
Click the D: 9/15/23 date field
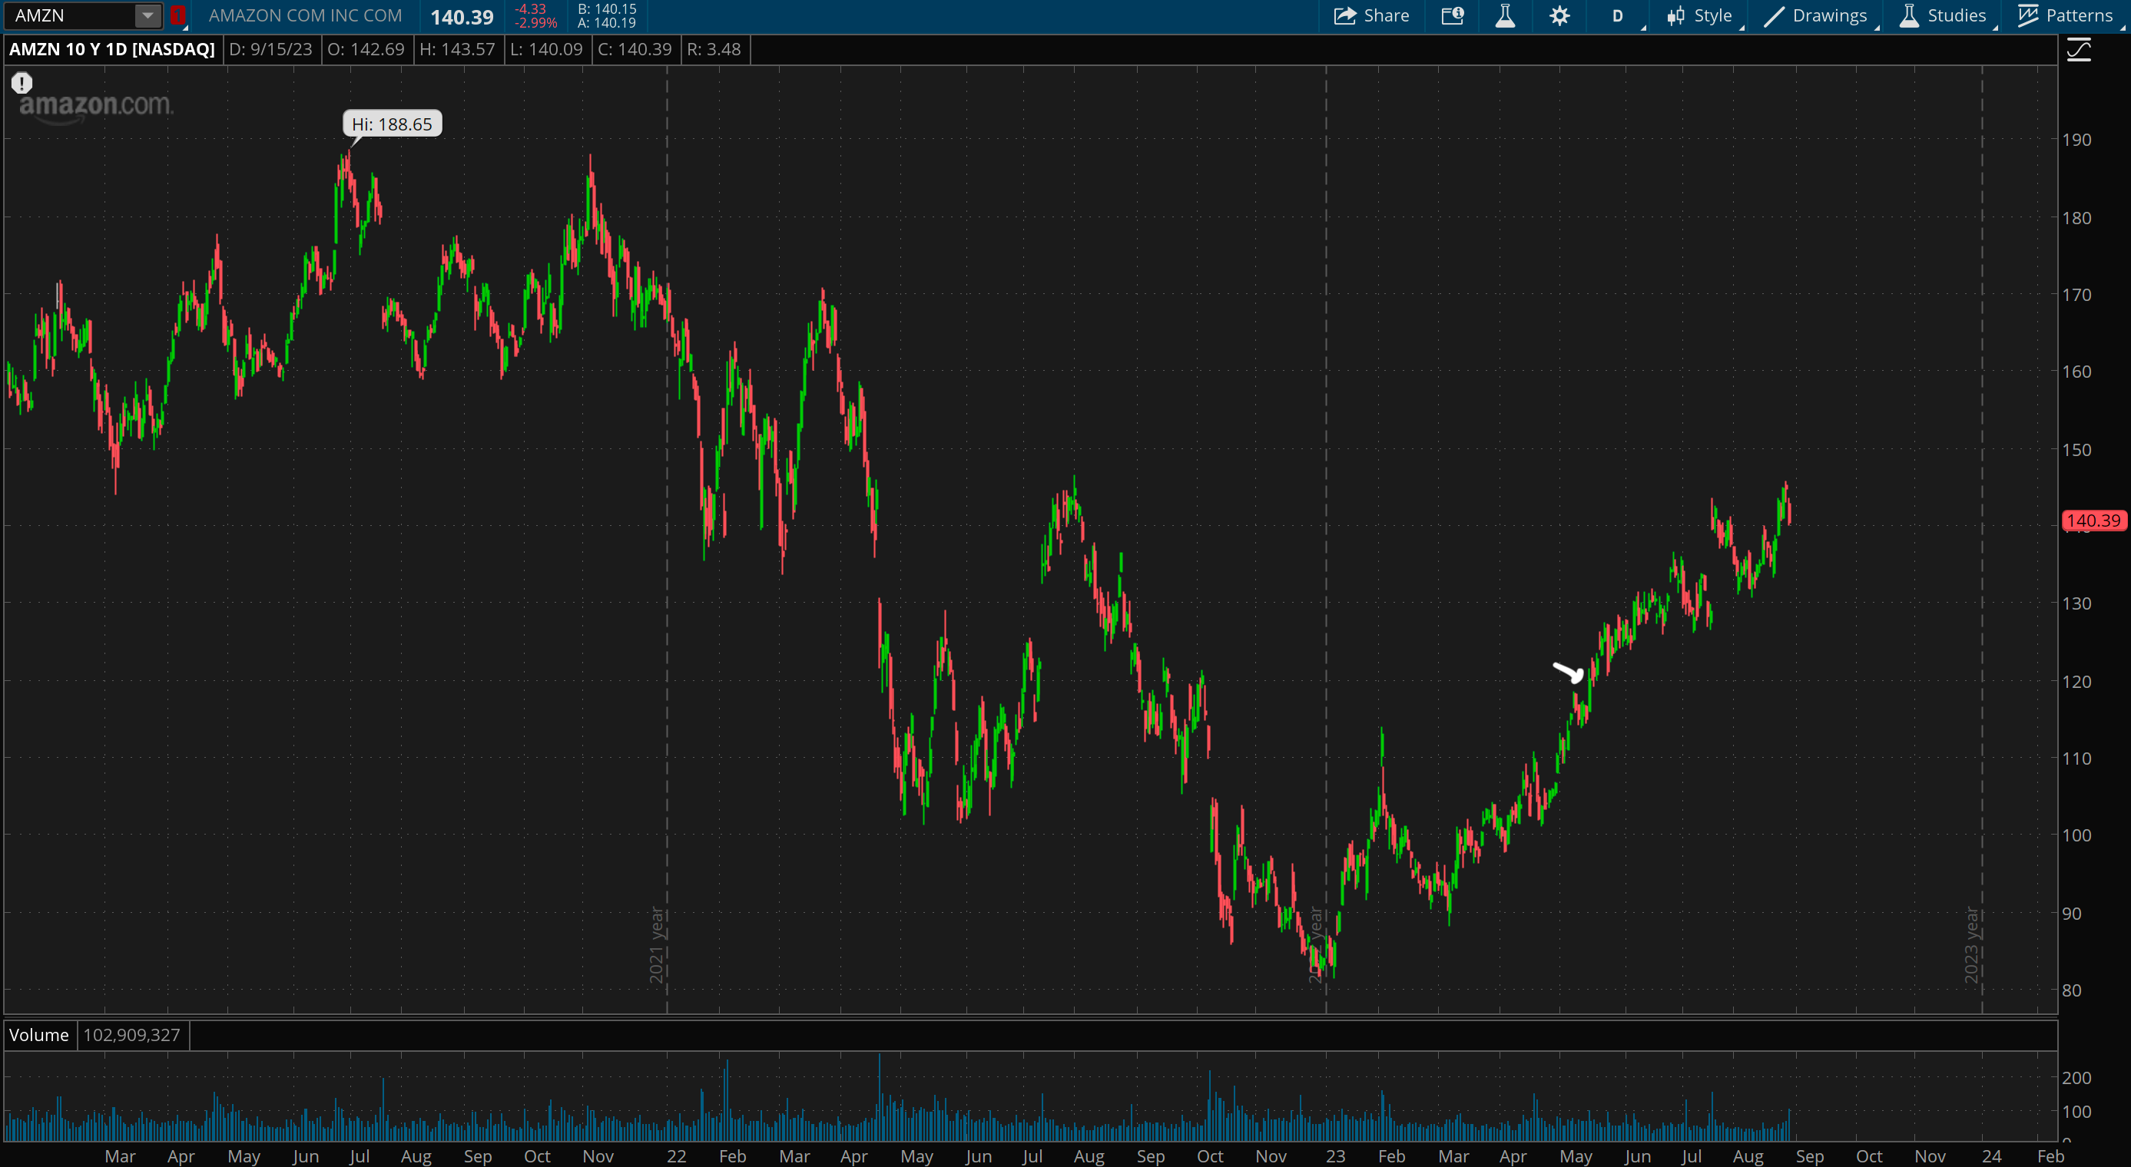(270, 50)
